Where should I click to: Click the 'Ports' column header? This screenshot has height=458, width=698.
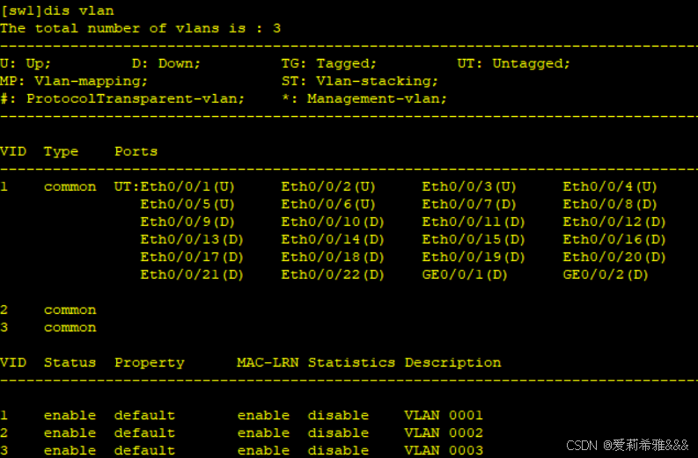point(136,151)
